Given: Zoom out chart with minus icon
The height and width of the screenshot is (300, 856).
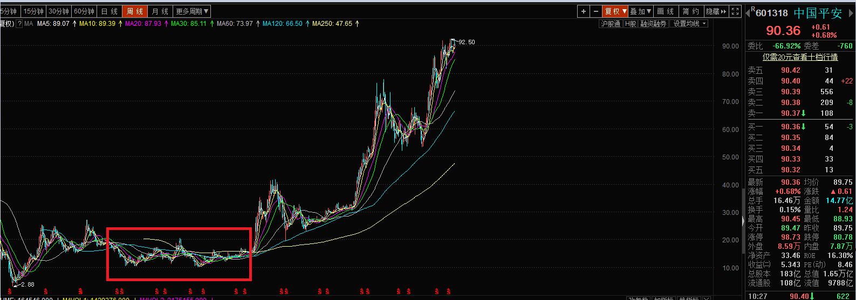Looking at the screenshot, I should point(596,11).
